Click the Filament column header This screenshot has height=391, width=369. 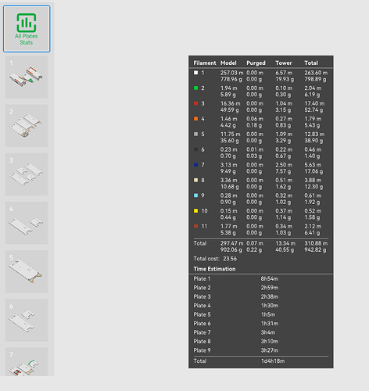205,63
